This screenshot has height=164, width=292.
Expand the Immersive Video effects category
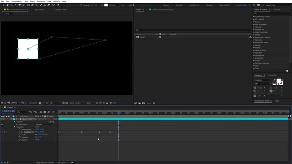(x=254, y=42)
